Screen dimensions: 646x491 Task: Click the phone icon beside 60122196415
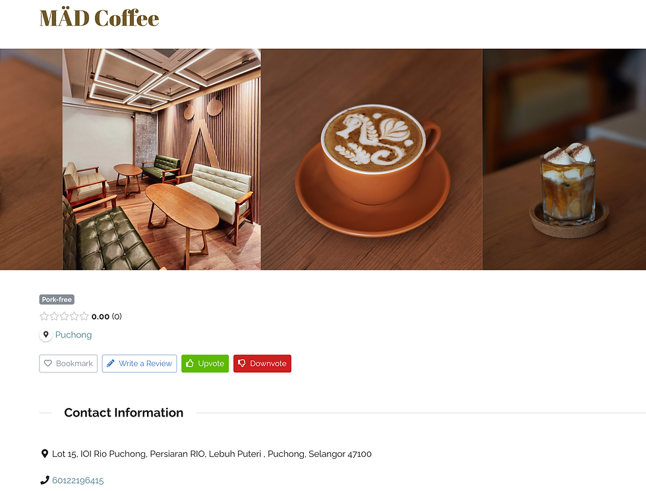click(x=45, y=480)
